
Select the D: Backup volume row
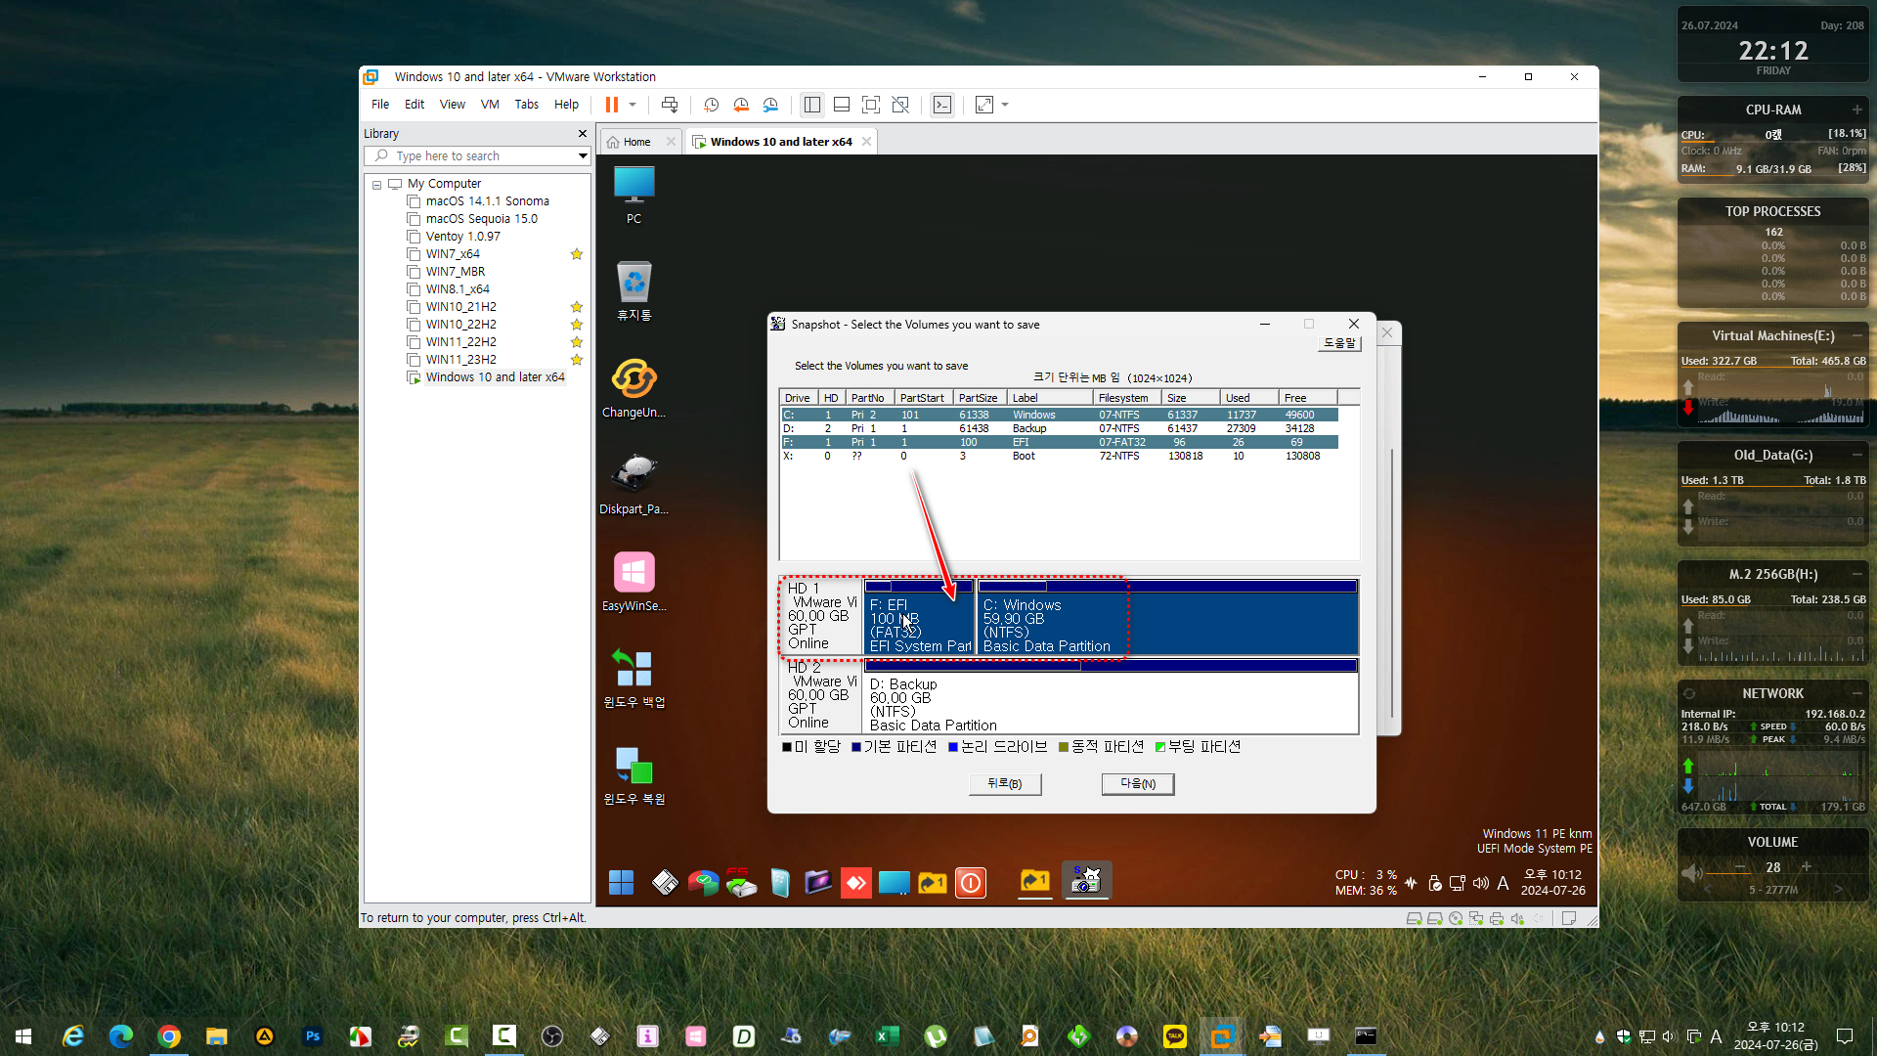tap(1059, 428)
